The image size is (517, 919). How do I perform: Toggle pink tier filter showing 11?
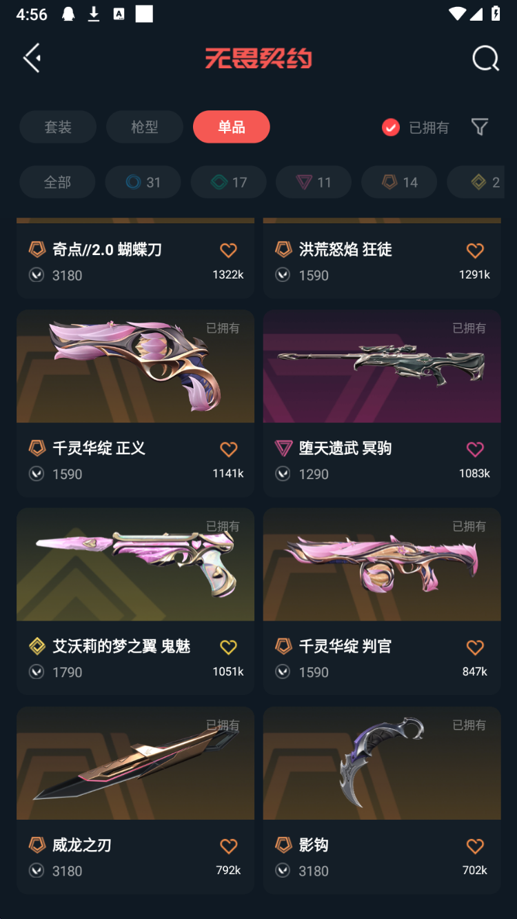click(314, 182)
